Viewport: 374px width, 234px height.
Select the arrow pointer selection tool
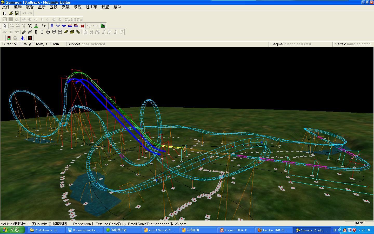5,25
